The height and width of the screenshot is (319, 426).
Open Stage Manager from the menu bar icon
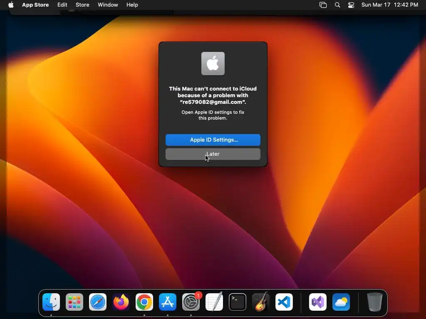click(x=323, y=5)
